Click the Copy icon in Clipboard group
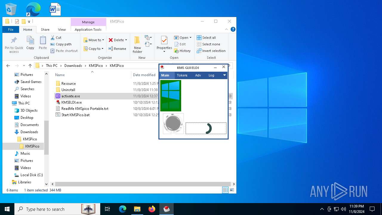 pyautogui.click(x=30, y=40)
